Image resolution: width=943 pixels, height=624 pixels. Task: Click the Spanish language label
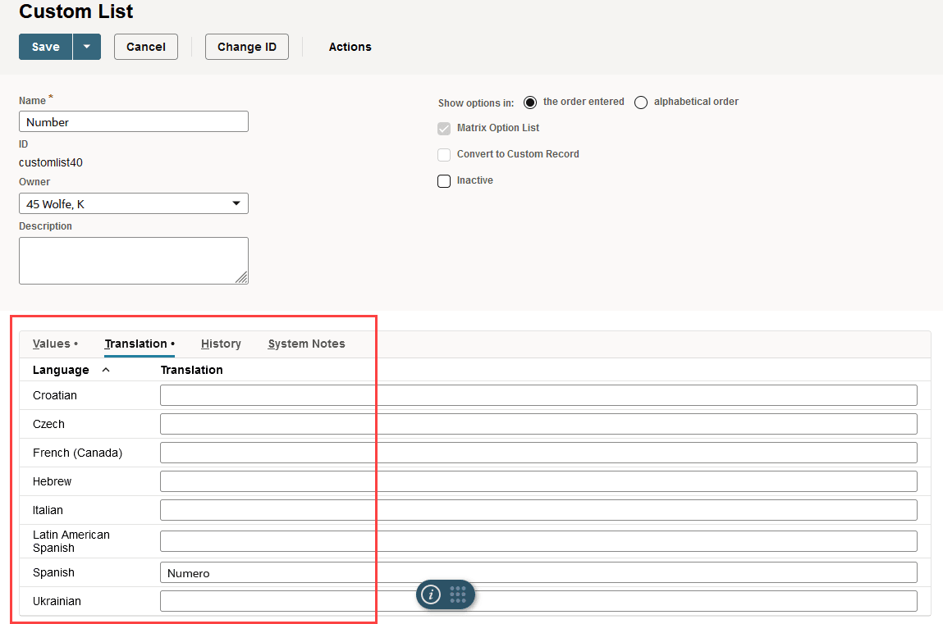click(x=53, y=572)
